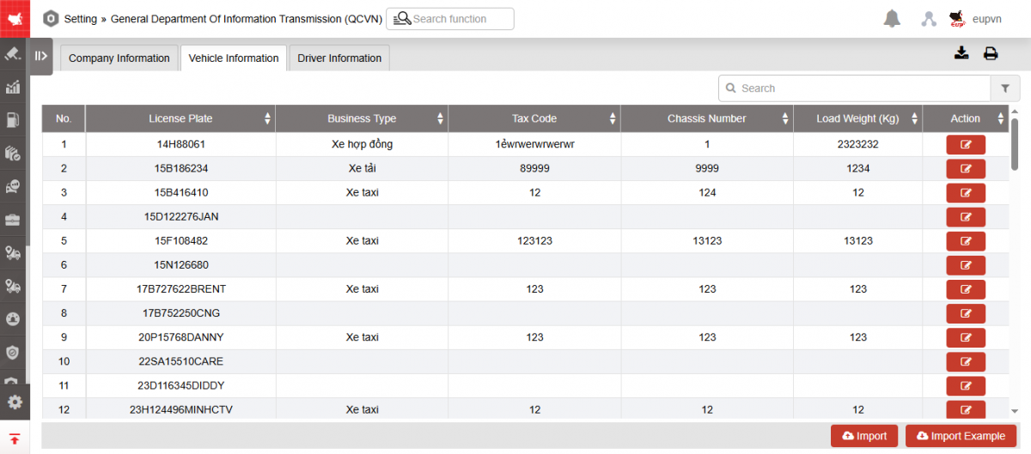Image resolution: width=1031 pixels, height=454 pixels.
Task: Click the red scroll-to-top arrow in sidebar
Action: point(15,439)
